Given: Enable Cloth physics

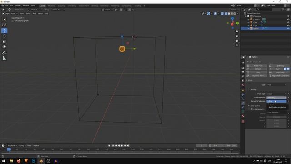Looking at the screenshot, I should (x=257, y=72).
